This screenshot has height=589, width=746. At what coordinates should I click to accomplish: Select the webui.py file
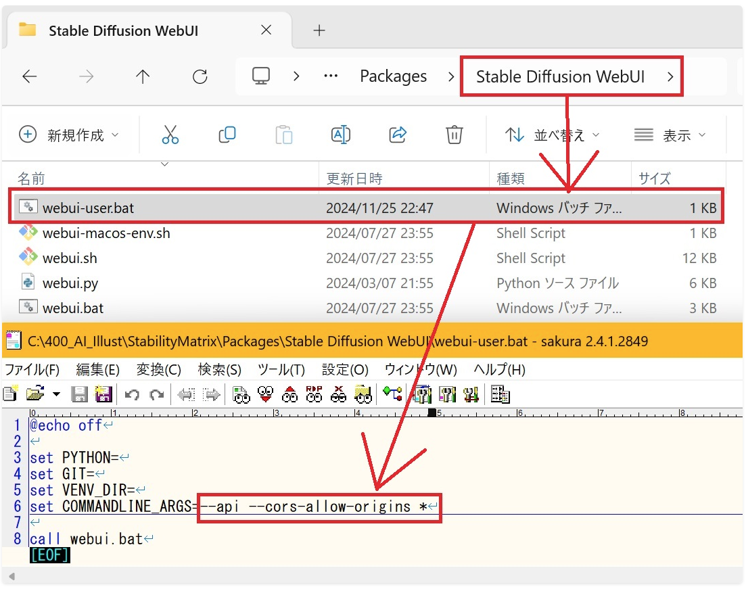pos(367,283)
